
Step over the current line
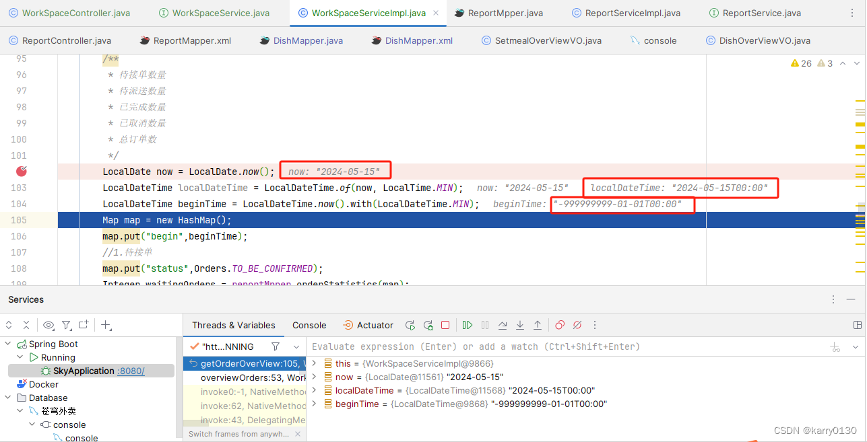[x=503, y=325]
